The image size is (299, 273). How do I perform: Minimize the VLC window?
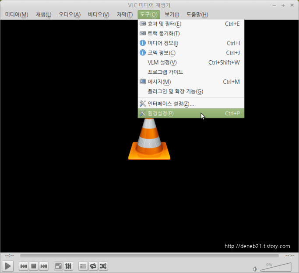(274, 6)
